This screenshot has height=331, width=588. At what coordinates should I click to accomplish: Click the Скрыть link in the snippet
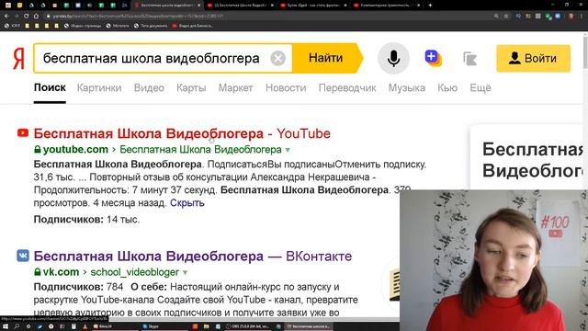point(187,202)
